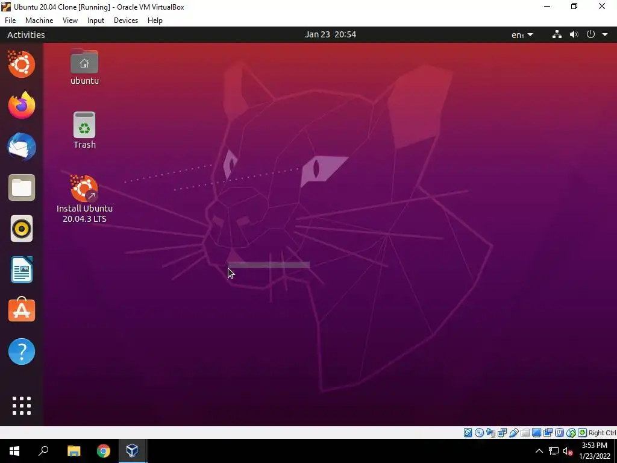Click the shared folders indicator
The width and height of the screenshot is (617, 463).
(525, 433)
